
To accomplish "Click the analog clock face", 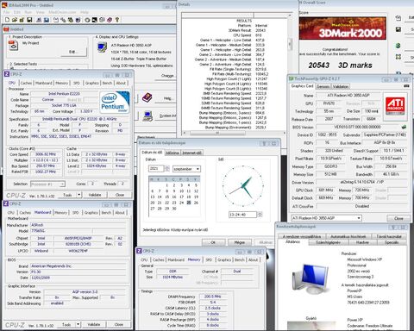I will click(x=243, y=186).
